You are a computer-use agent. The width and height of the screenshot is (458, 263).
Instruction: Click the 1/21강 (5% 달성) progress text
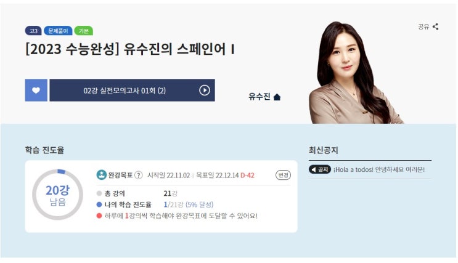pyautogui.click(x=189, y=204)
